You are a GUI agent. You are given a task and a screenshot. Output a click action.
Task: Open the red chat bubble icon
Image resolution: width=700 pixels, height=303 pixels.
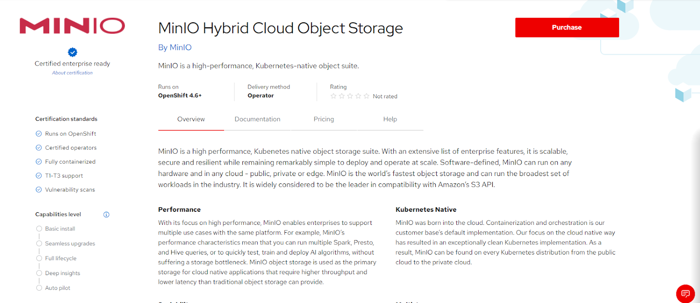pyautogui.click(x=685, y=293)
